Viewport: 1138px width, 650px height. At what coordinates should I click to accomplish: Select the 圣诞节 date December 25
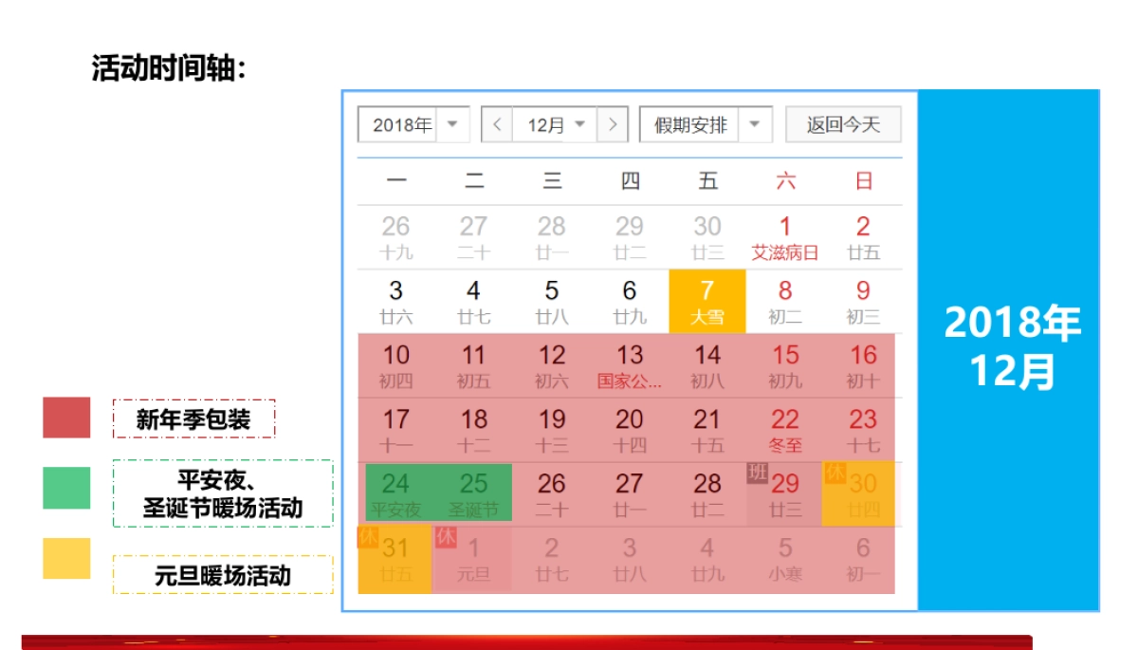tap(474, 492)
